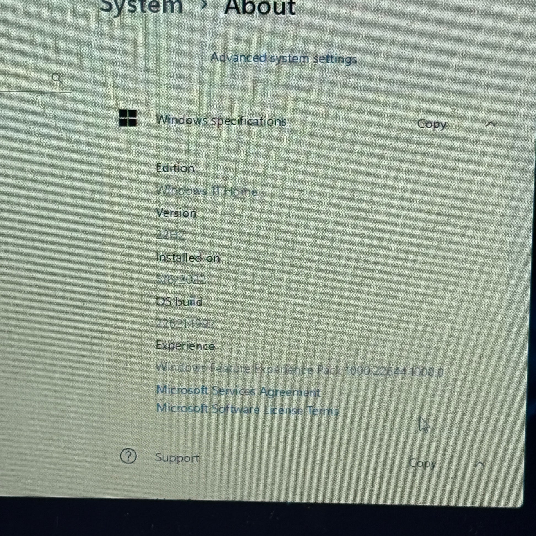Open Microsoft Software License Terms
Viewport: 536px width, 536px height.
tap(247, 410)
